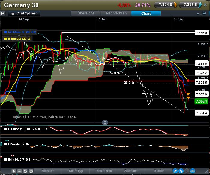Click the Intervall:15 Minuten, Zeitraum:5 Tage text
210x175 pixels.
click(x=44, y=117)
